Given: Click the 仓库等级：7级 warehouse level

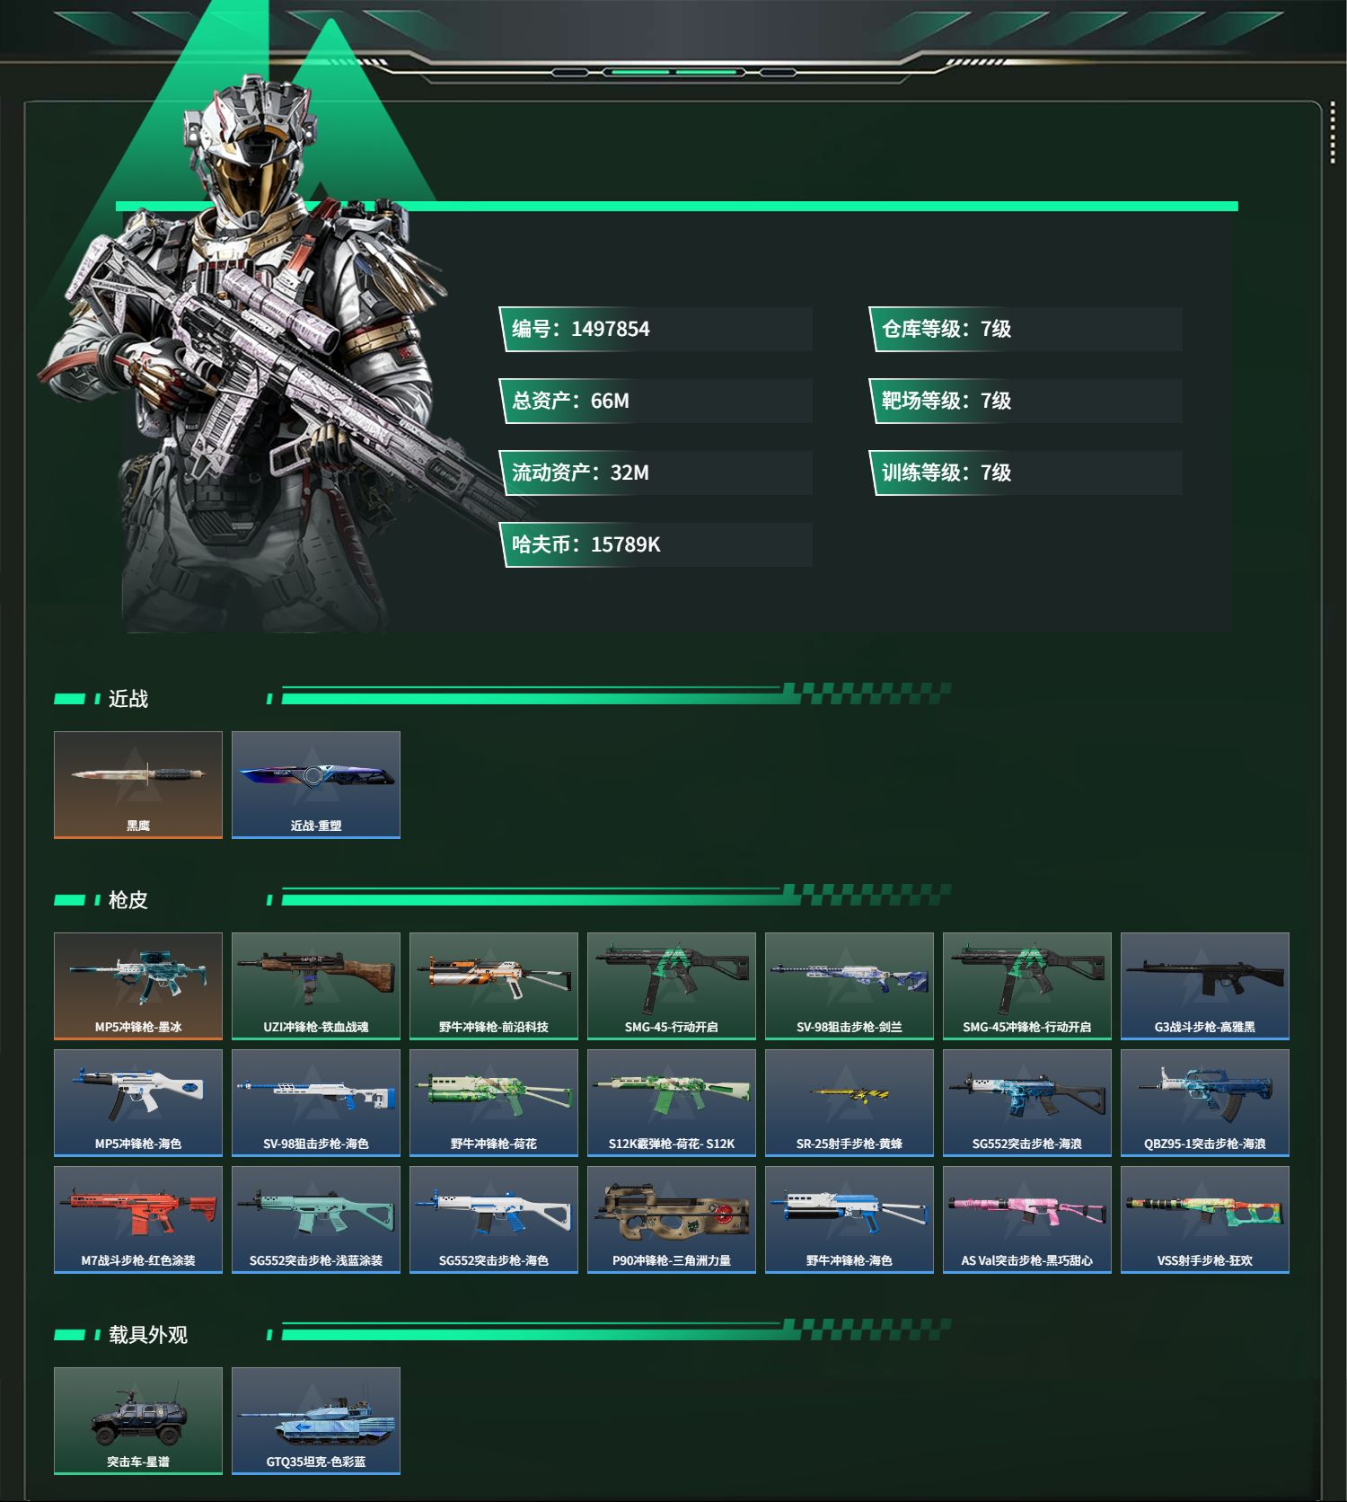Looking at the screenshot, I should click(x=1026, y=329).
